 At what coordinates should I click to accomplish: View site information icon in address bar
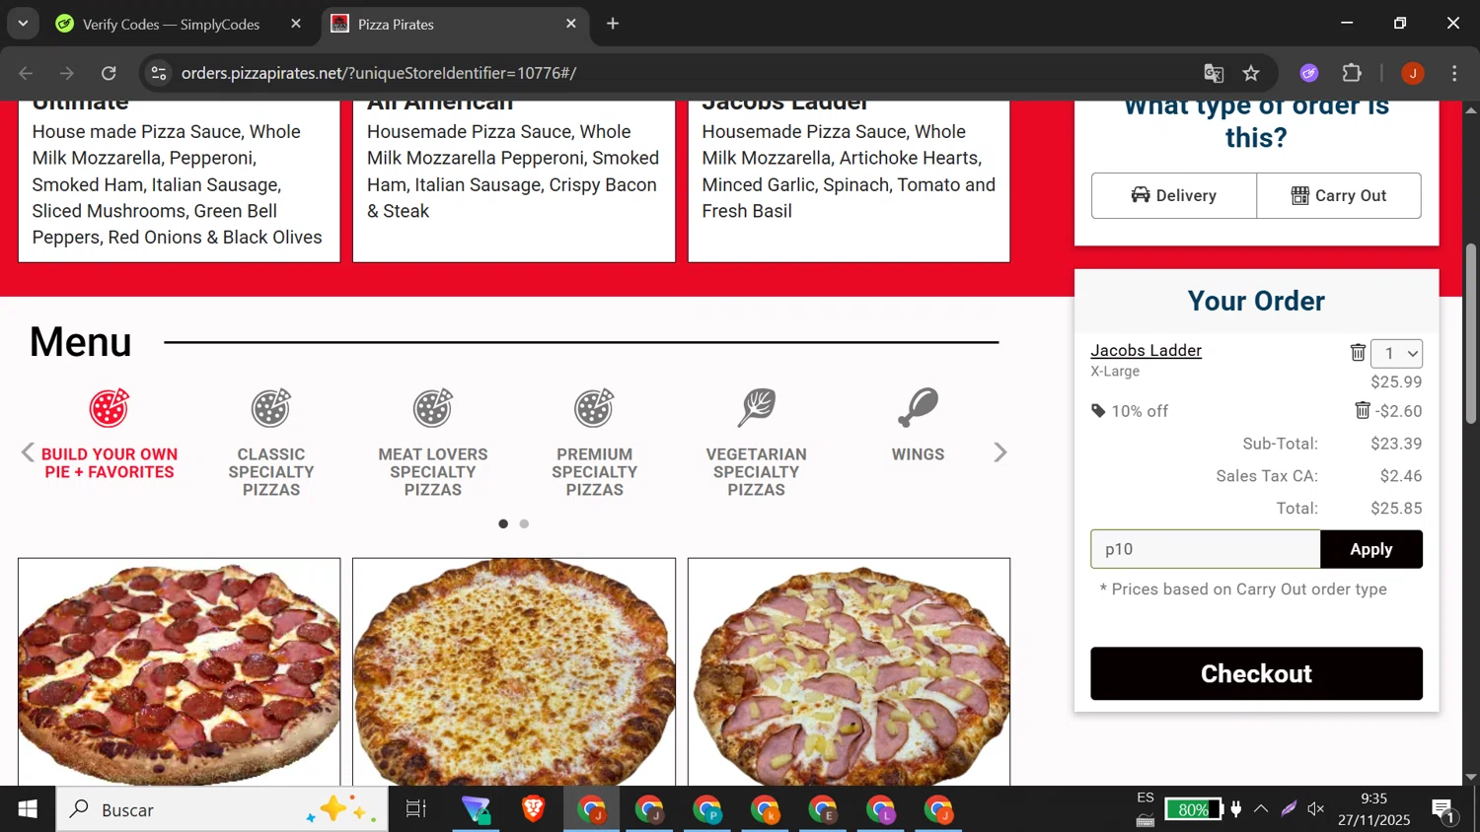159,73
